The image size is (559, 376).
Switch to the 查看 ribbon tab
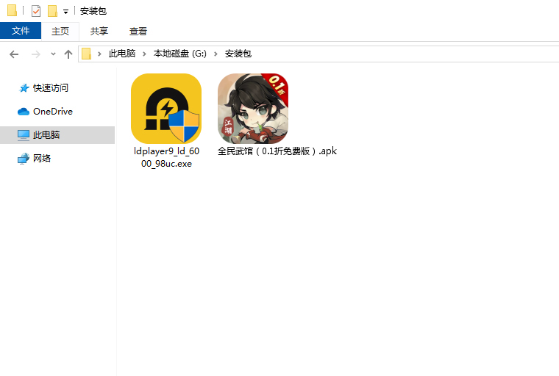pos(138,32)
